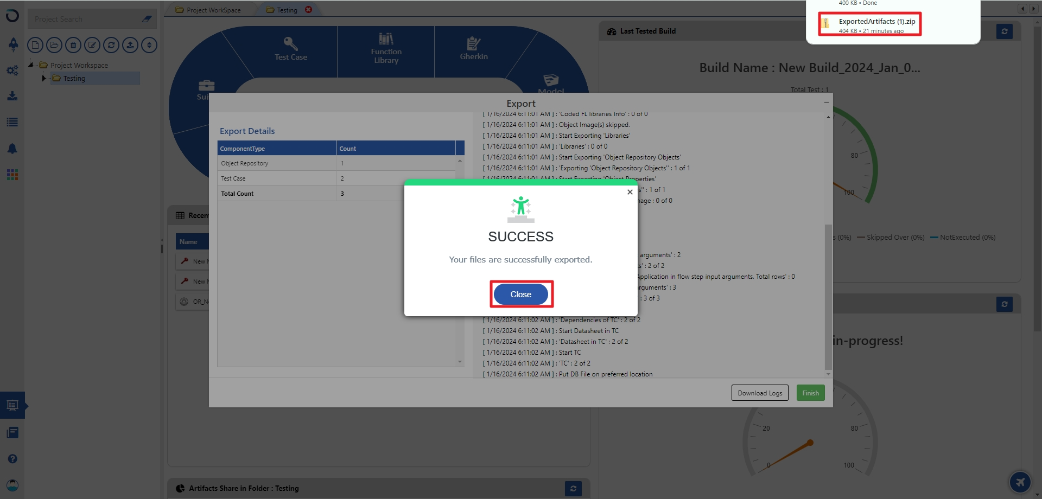Refresh the in-progress build panel
This screenshot has height=499, width=1042.
coord(1005,304)
